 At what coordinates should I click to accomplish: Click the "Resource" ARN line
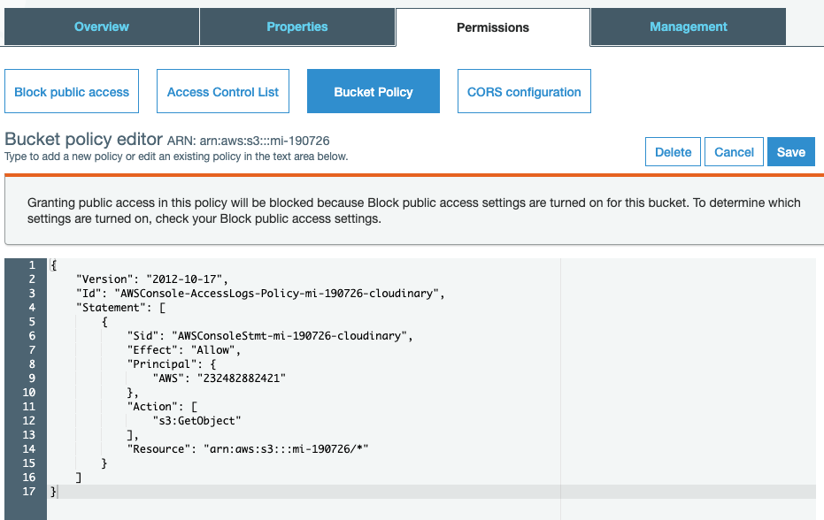248,449
